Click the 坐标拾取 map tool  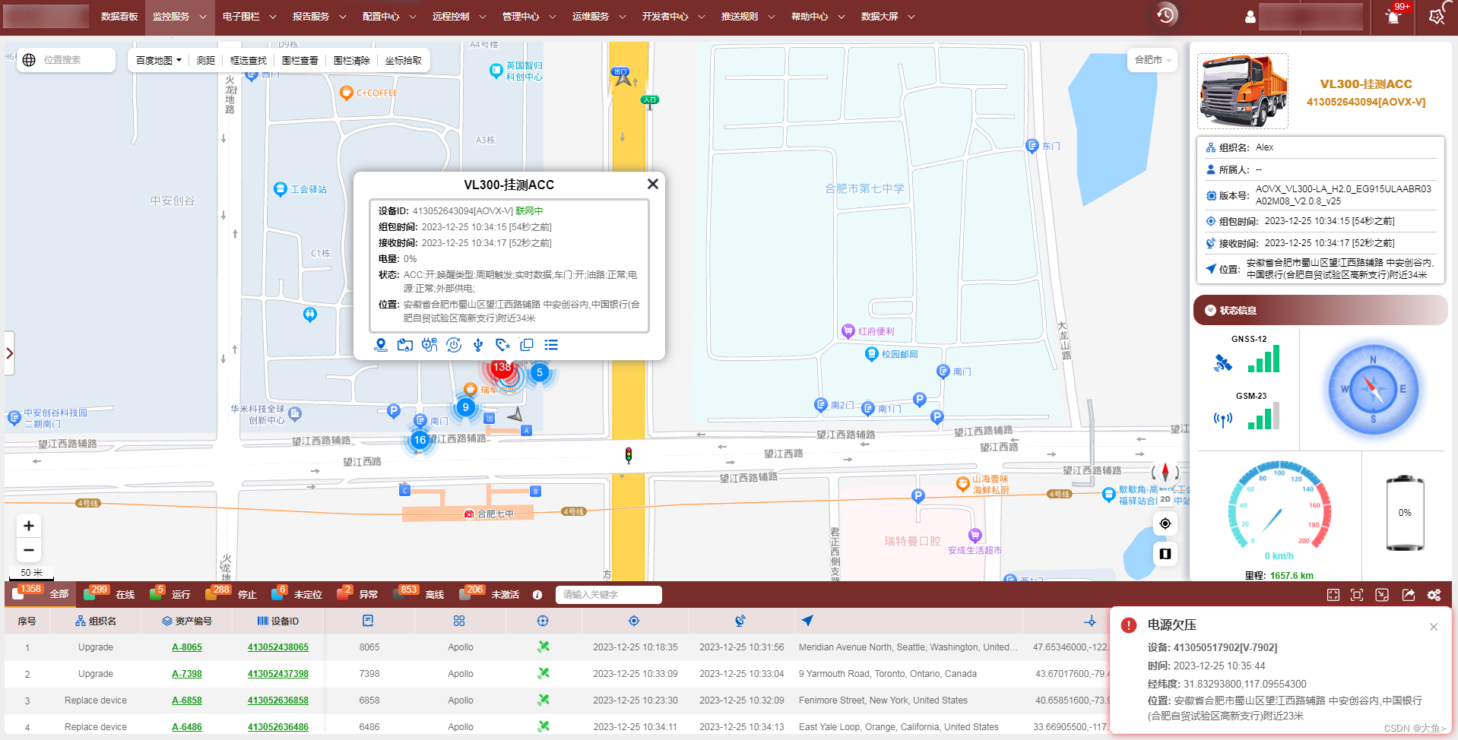(x=404, y=60)
